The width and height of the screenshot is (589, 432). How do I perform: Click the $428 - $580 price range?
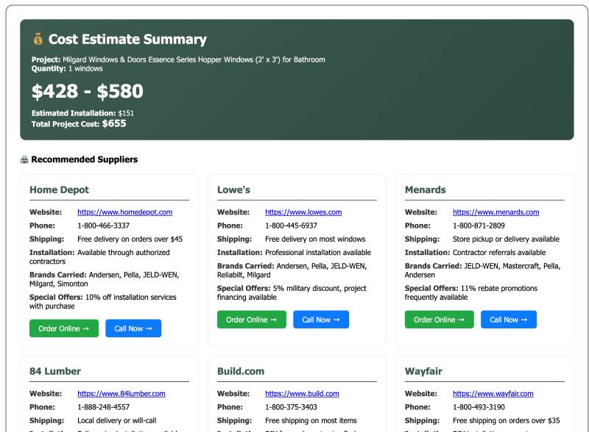pos(88,91)
